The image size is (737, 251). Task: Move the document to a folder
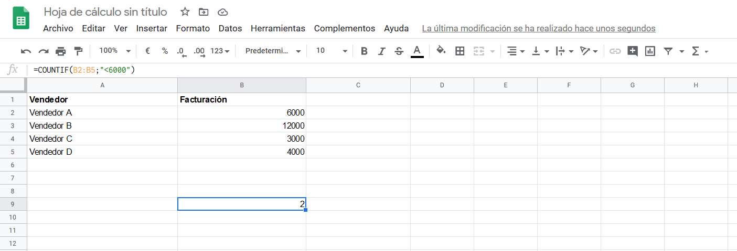(204, 12)
